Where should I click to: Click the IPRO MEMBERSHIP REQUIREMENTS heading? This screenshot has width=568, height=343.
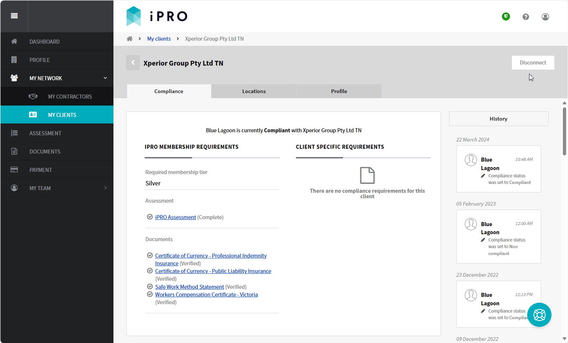point(192,147)
